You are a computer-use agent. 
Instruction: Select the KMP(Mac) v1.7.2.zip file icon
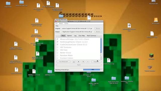(34, 71)
